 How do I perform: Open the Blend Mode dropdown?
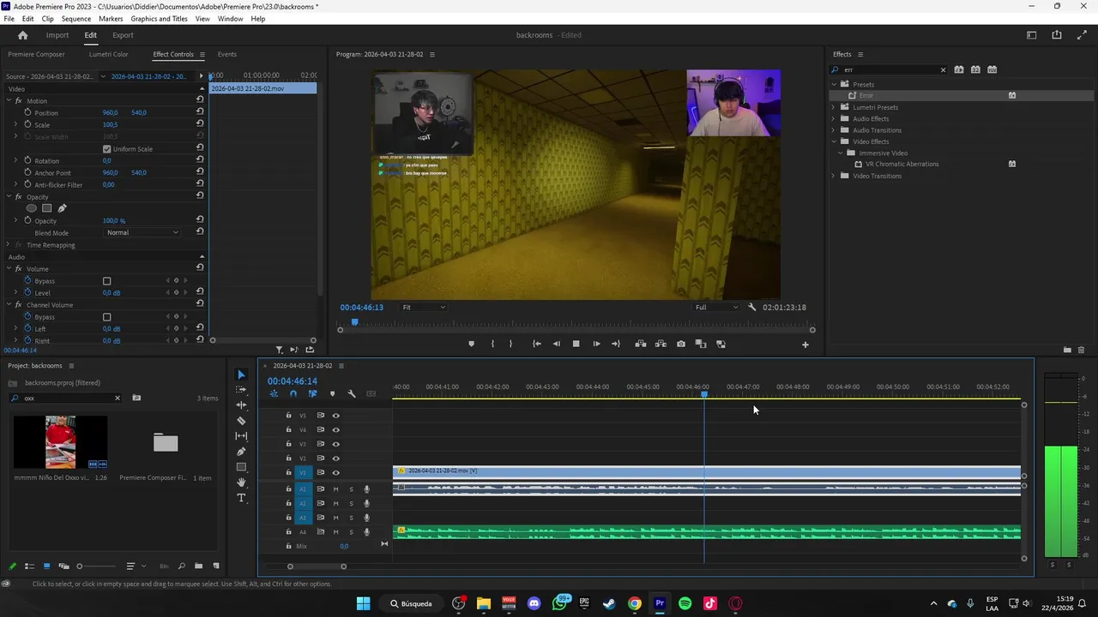point(142,233)
